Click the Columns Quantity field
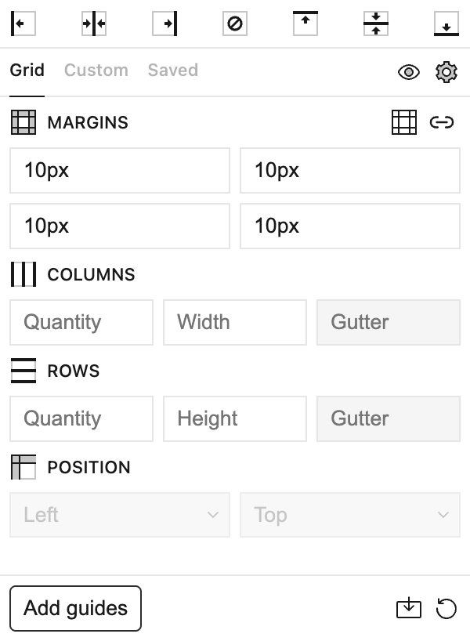Screen dimensions: 470x641 (x=81, y=322)
